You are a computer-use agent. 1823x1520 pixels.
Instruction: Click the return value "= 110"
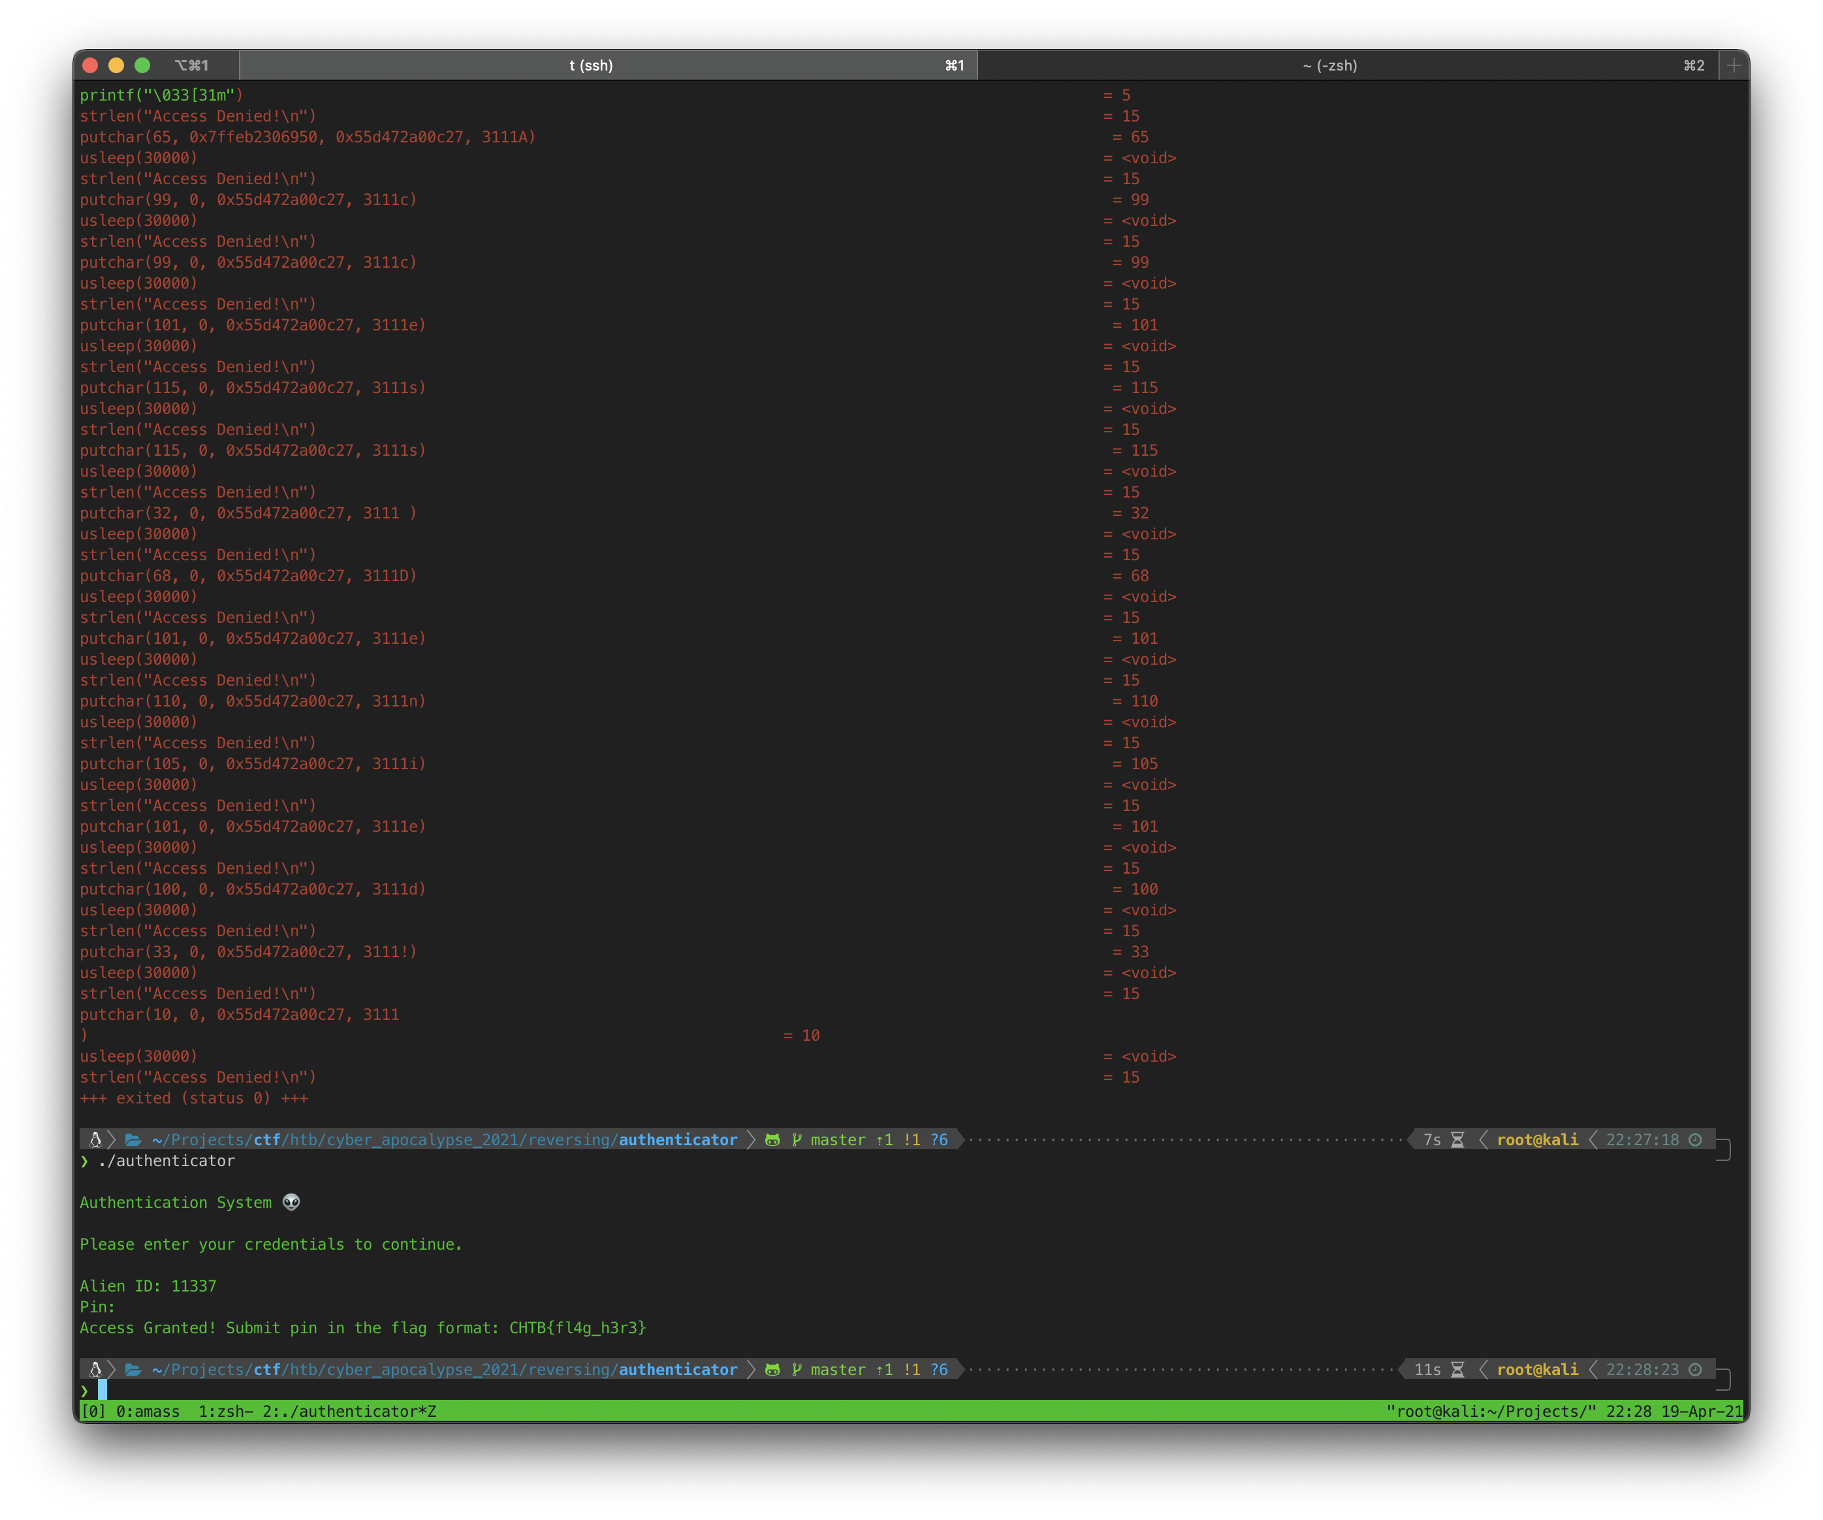pos(1135,701)
